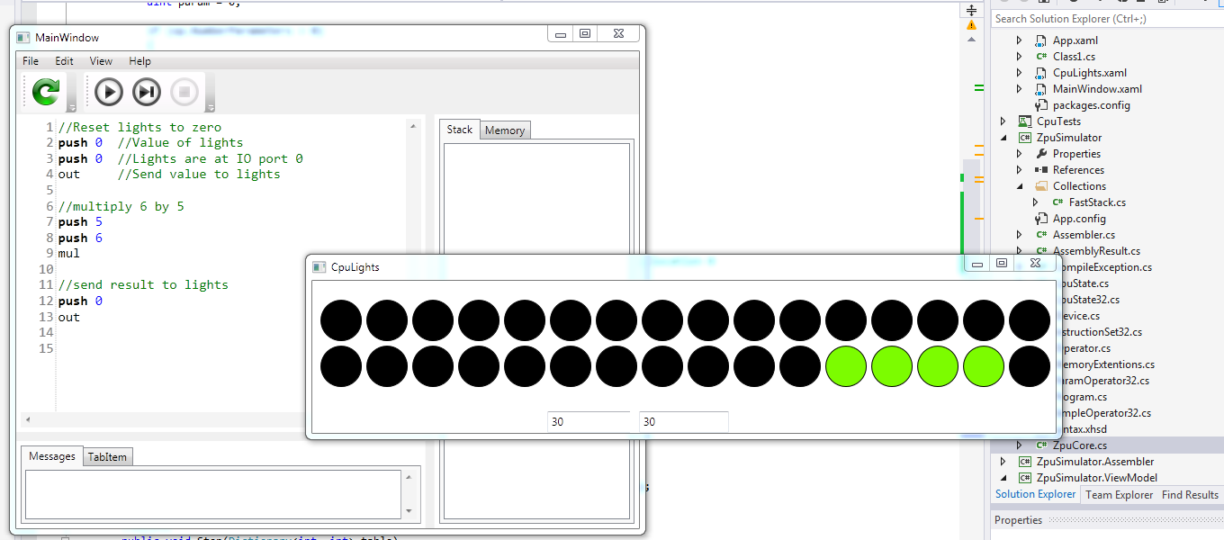Switch to the Team Explorer tab
The image size is (1224, 540).
(1119, 494)
